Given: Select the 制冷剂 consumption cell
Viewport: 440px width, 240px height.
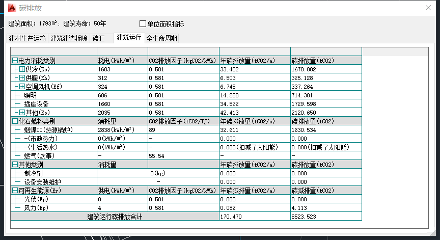Looking at the screenshot, I should coord(158,173).
